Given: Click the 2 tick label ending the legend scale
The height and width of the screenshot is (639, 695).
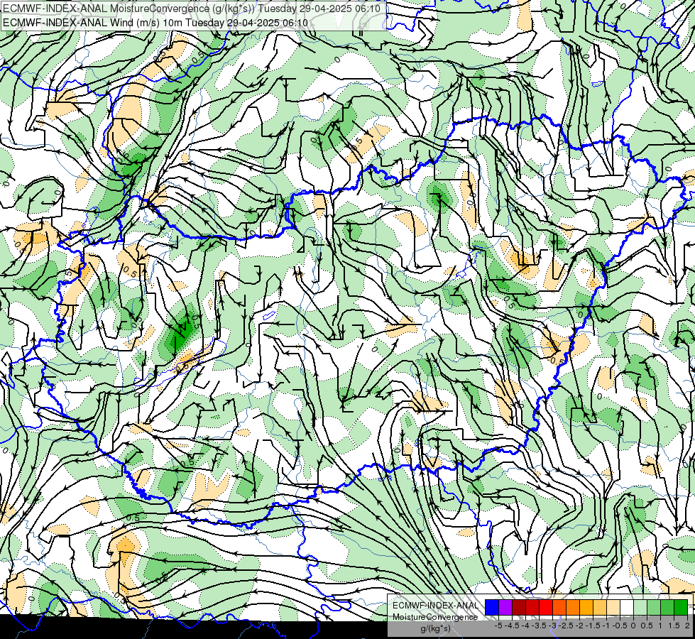Looking at the screenshot, I should tap(687, 626).
